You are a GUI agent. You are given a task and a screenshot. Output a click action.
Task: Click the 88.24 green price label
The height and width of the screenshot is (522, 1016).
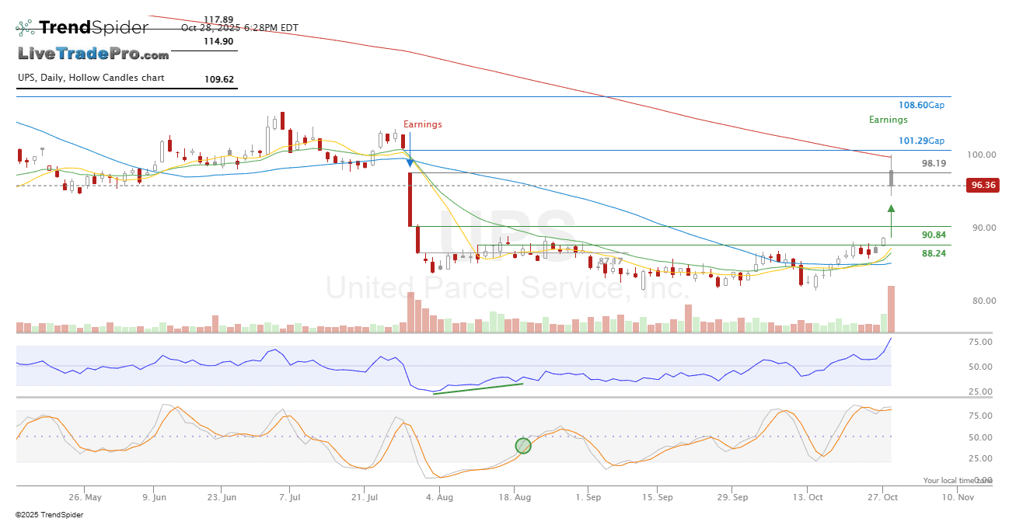click(x=934, y=253)
